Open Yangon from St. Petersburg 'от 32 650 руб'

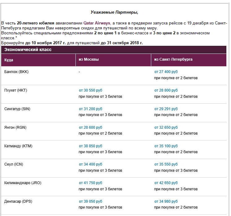click(x=166, y=127)
